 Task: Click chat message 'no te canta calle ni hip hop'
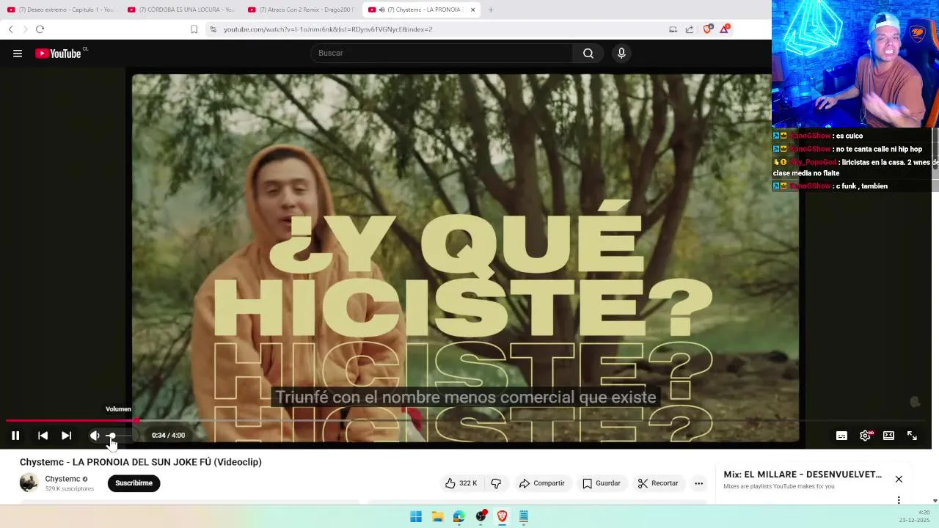879,149
